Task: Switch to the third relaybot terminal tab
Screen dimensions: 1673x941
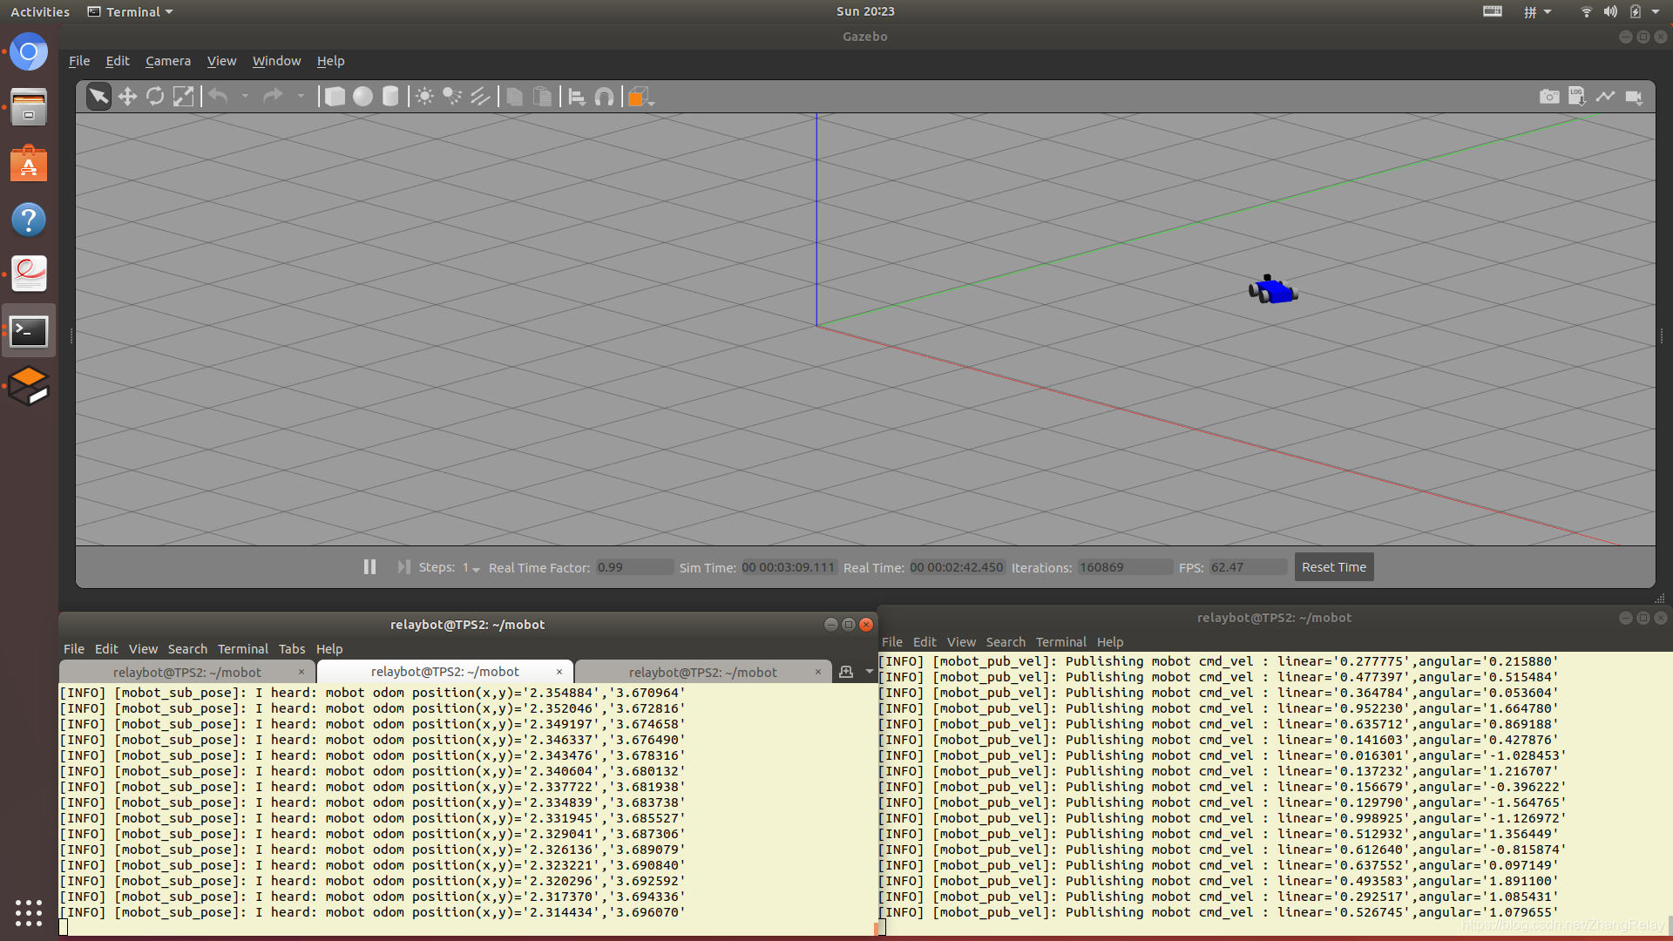Action: coord(702,672)
